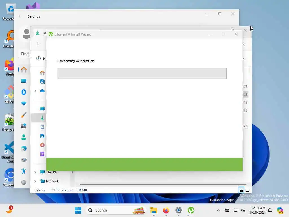Click the µTorrent logo in the wizard title bar
The height and width of the screenshot is (217, 289).
point(51,34)
